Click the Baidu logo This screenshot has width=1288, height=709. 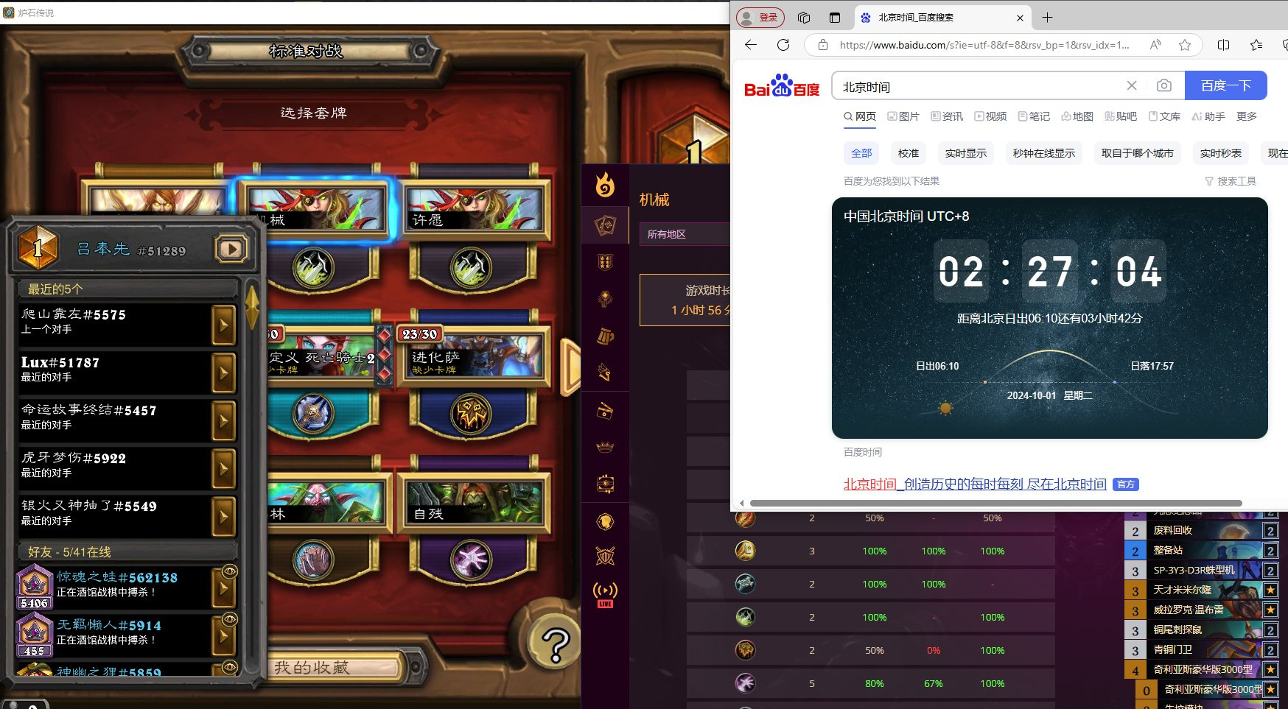point(782,86)
